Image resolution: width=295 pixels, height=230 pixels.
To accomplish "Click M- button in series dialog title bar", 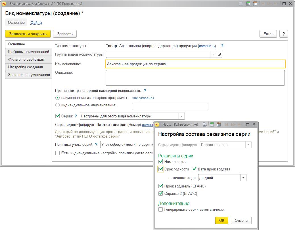I will (240, 125).
